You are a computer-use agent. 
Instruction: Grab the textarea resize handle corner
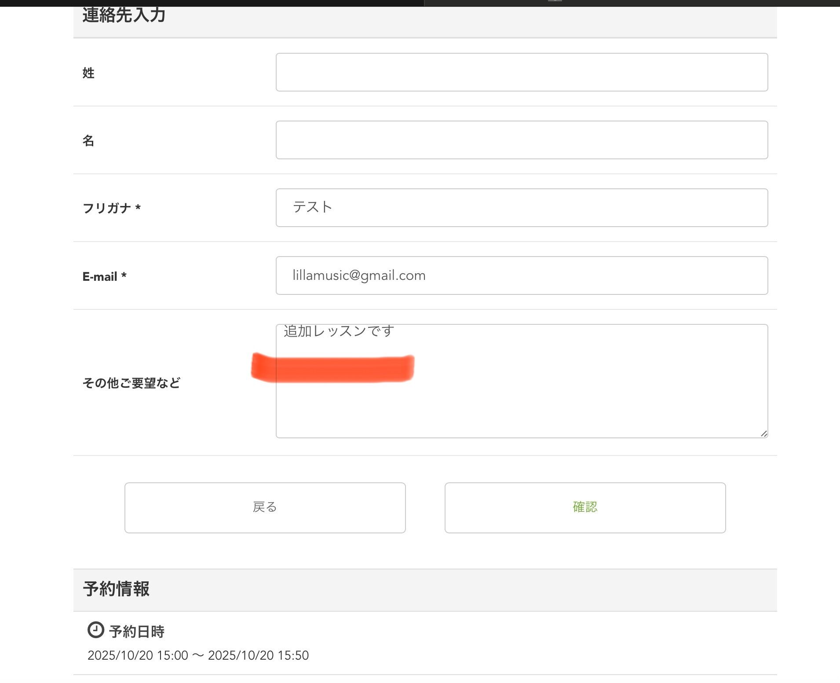pos(764,433)
